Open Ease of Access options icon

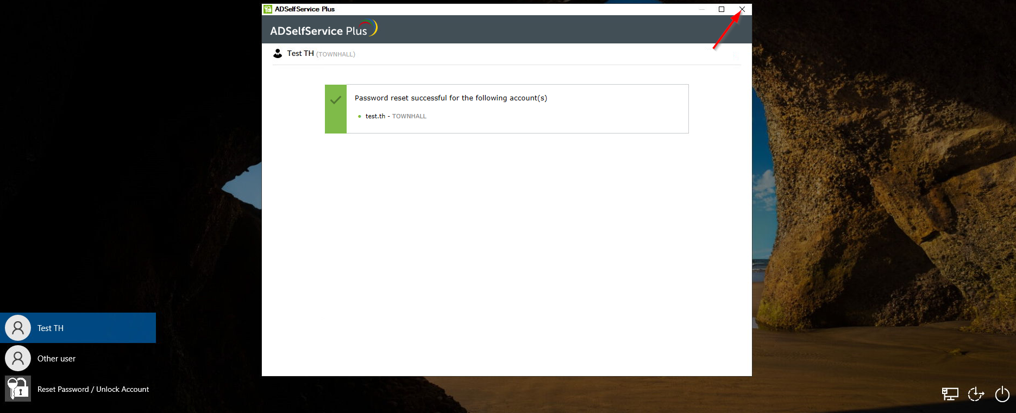click(x=976, y=394)
